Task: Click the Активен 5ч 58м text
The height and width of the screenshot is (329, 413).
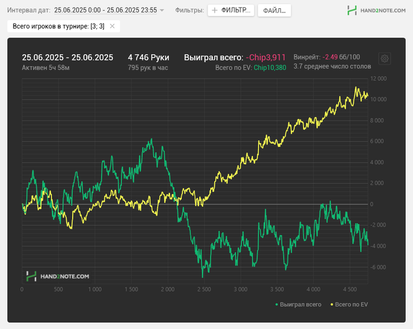Action: (x=45, y=68)
